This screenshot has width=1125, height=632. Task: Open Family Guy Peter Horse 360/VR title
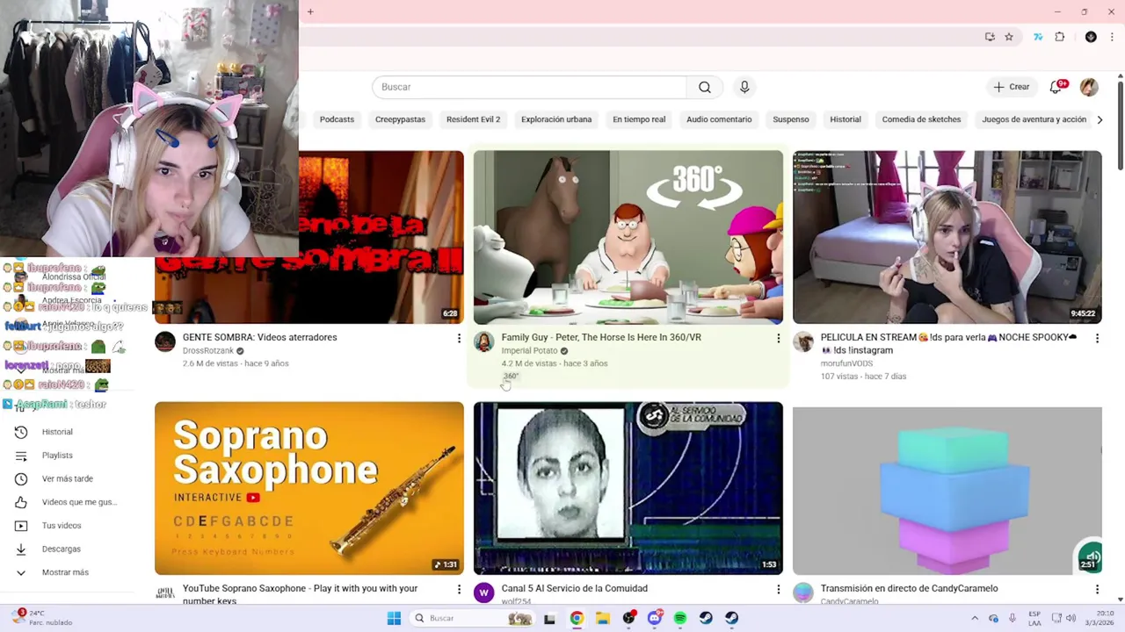point(601,337)
